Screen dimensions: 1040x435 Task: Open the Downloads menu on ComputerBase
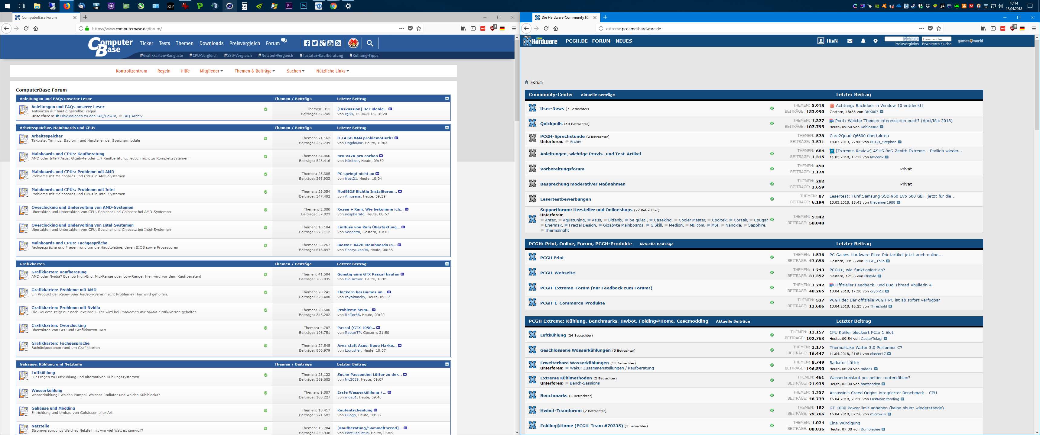(211, 43)
